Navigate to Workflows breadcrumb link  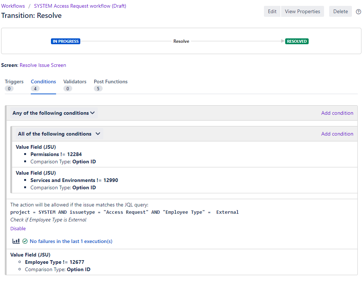pyautogui.click(x=13, y=6)
